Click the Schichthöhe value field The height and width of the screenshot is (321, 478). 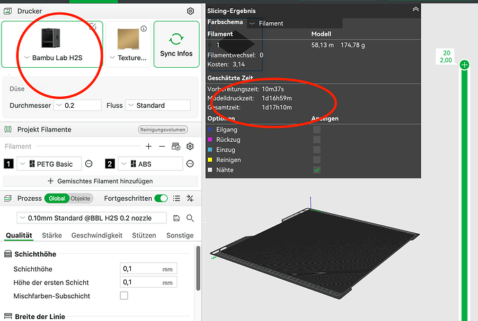[x=148, y=269]
